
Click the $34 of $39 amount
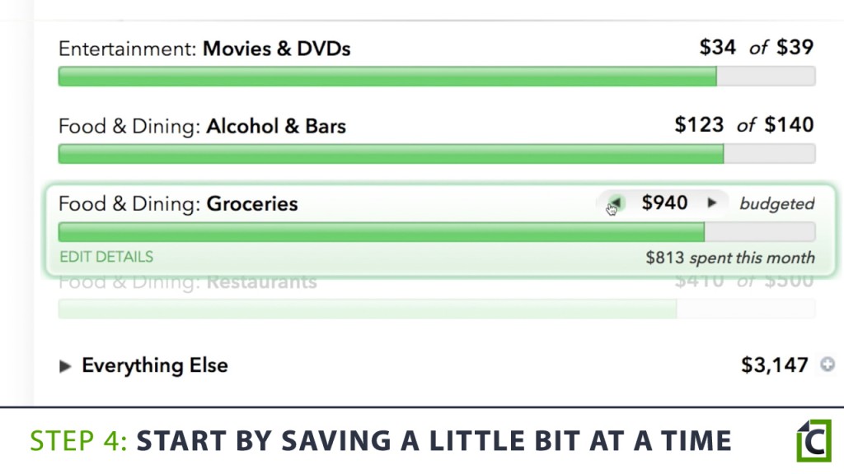click(756, 47)
